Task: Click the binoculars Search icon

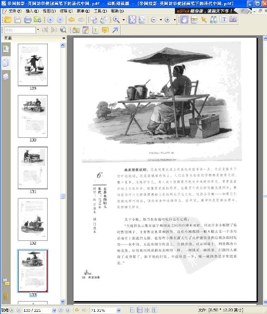Action: click(214, 20)
